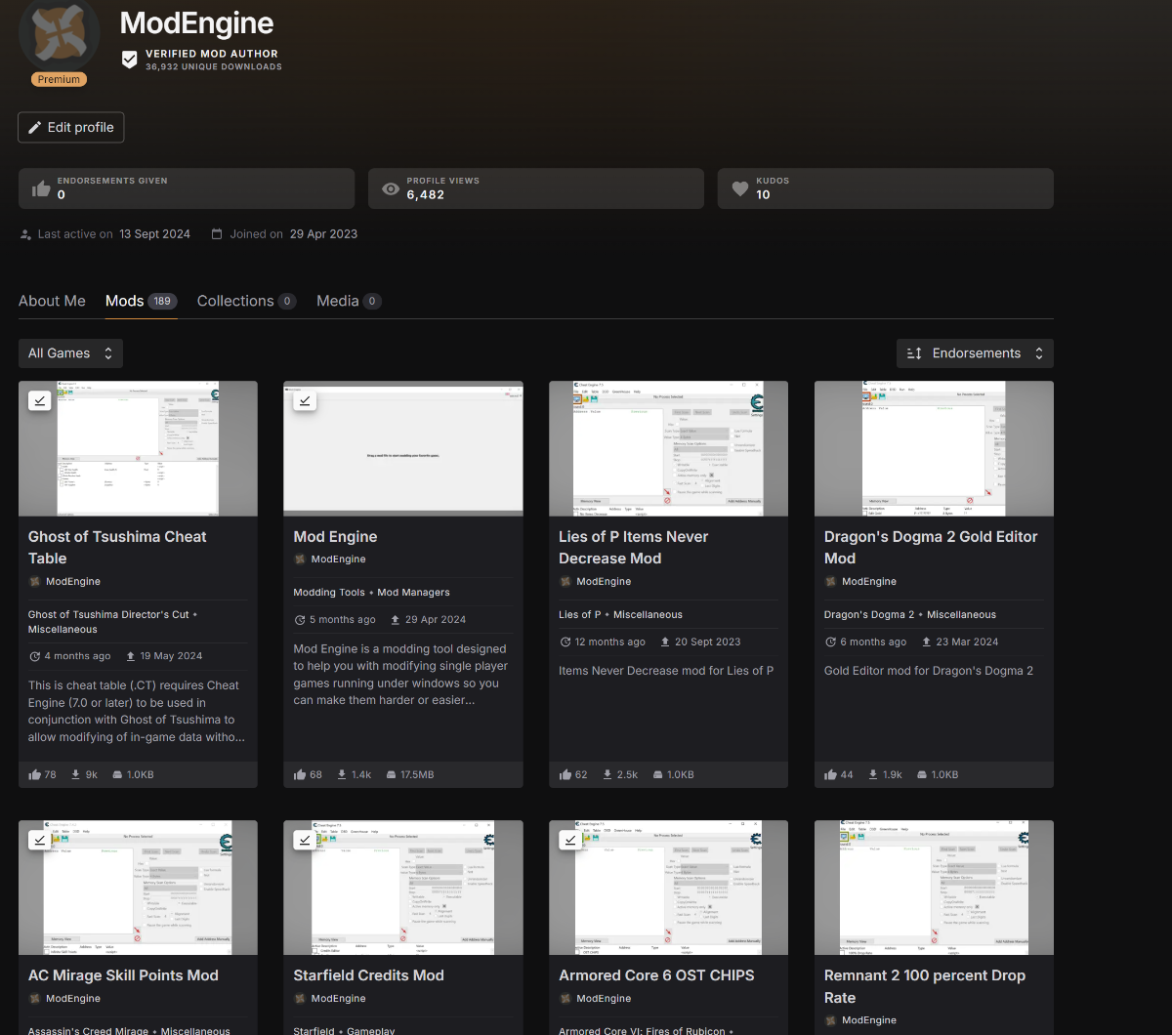
Task: Open the Dragon's Dogma 2 Gold Editor Mod link
Action: 931,547
